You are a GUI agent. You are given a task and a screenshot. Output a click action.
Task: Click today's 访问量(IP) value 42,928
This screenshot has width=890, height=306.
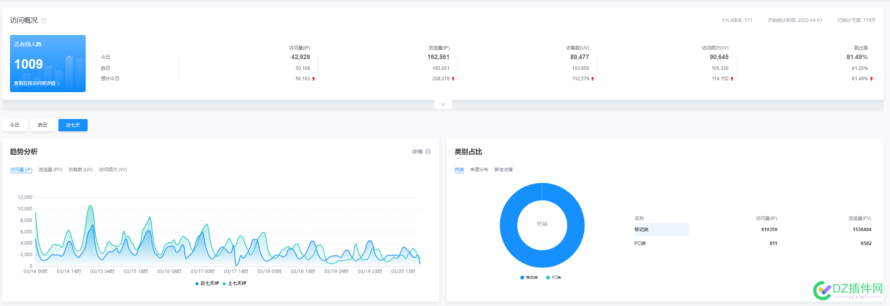point(301,57)
